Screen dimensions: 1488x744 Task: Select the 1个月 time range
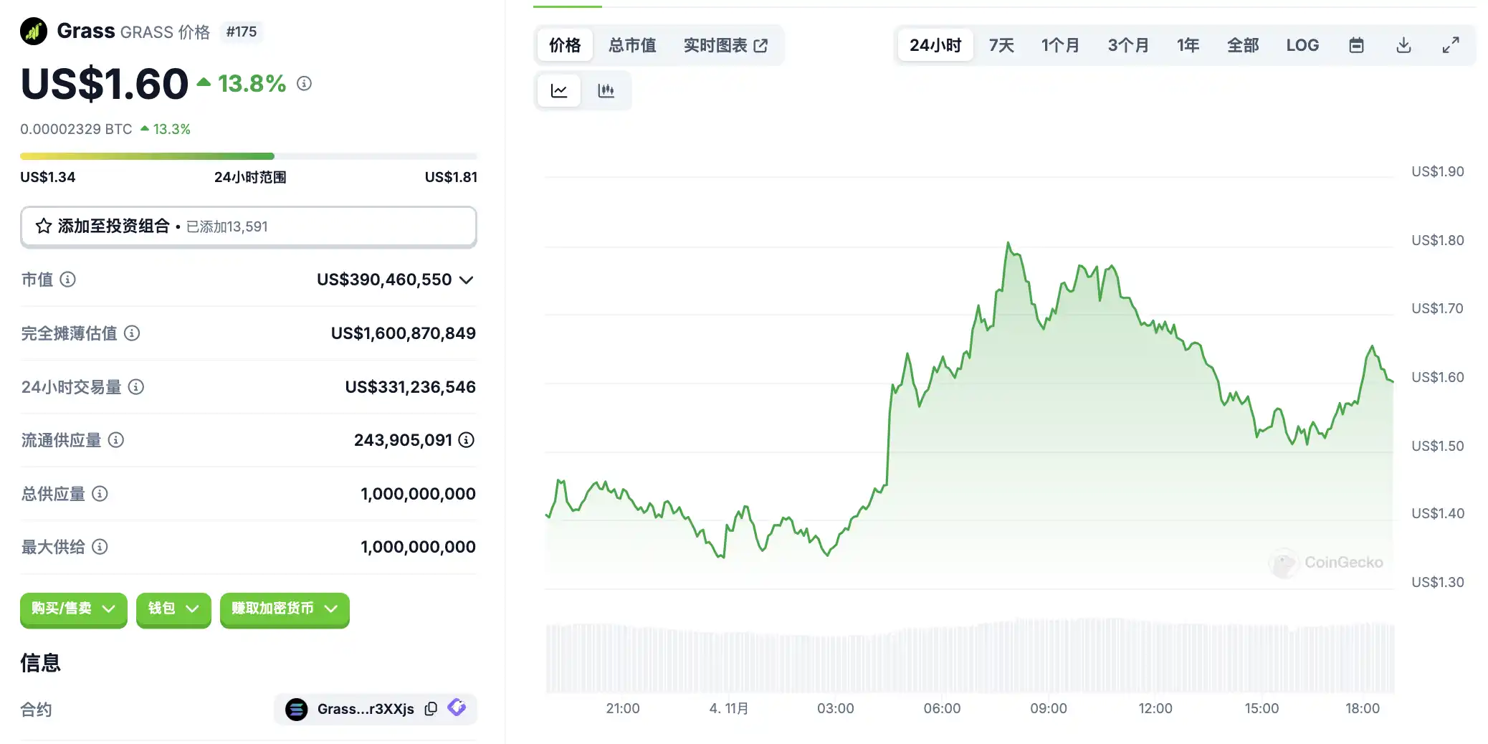pyautogui.click(x=1060, y=45)
